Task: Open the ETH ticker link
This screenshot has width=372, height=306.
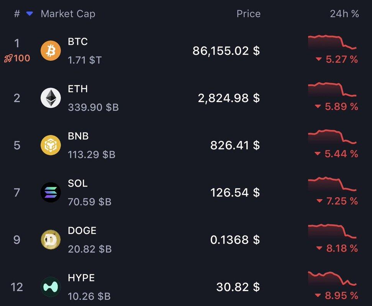Action: pyautogui.click(x=78, y=89)
